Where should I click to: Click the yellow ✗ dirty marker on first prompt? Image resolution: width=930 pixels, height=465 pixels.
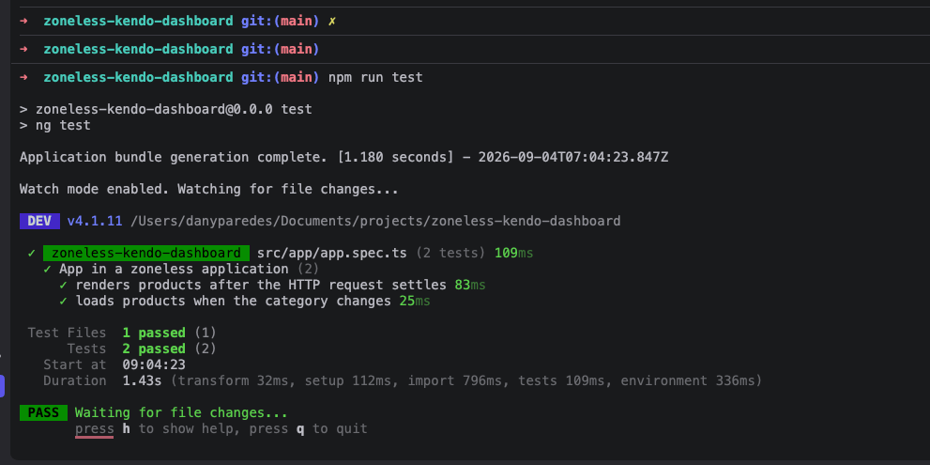click(332, 22)
